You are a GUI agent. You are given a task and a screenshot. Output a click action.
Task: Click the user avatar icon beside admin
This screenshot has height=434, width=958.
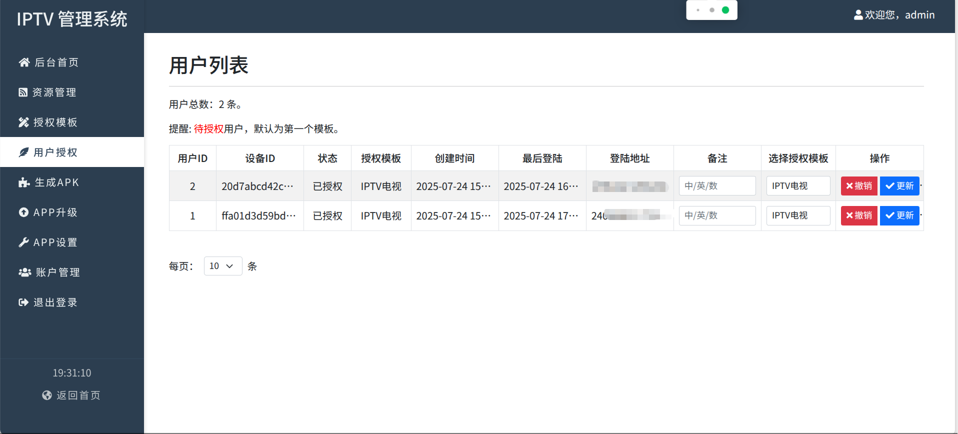pyautogui.click(x=858, y=15)
